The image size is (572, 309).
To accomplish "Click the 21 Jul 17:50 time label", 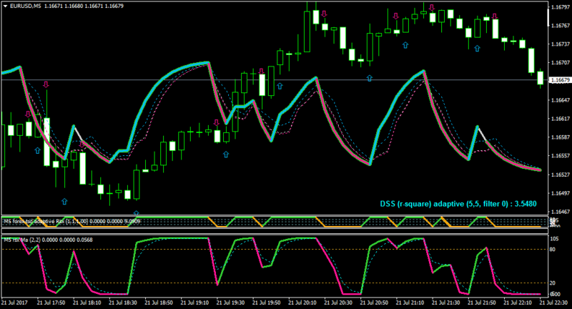I will pyautogui.click(x=51, y=303).
